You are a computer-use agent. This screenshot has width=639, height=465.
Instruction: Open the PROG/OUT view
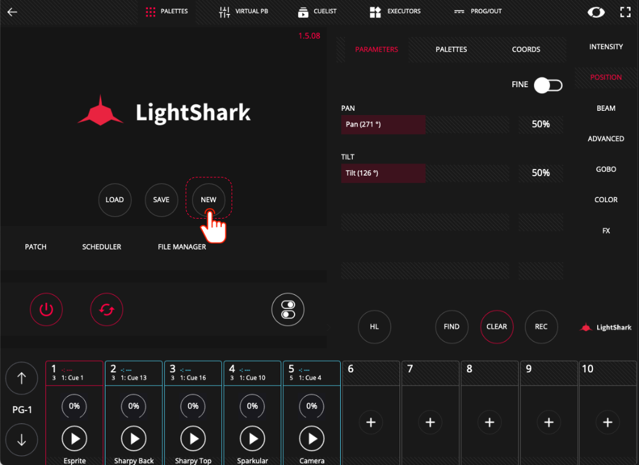(478, 12)
